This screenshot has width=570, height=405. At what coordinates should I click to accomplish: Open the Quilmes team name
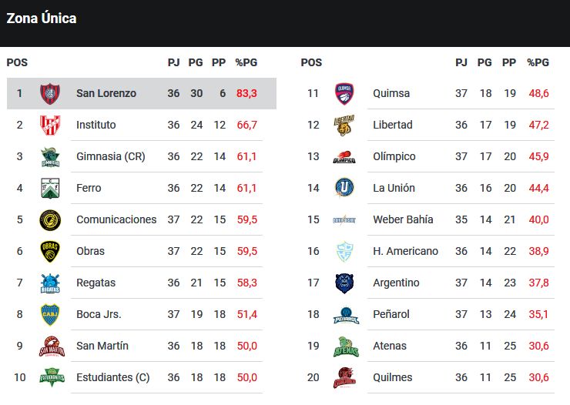click(x=393, y=377)
